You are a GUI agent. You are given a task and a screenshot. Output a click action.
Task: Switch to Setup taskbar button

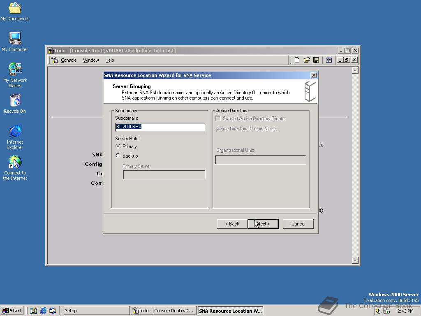[96, 311]
